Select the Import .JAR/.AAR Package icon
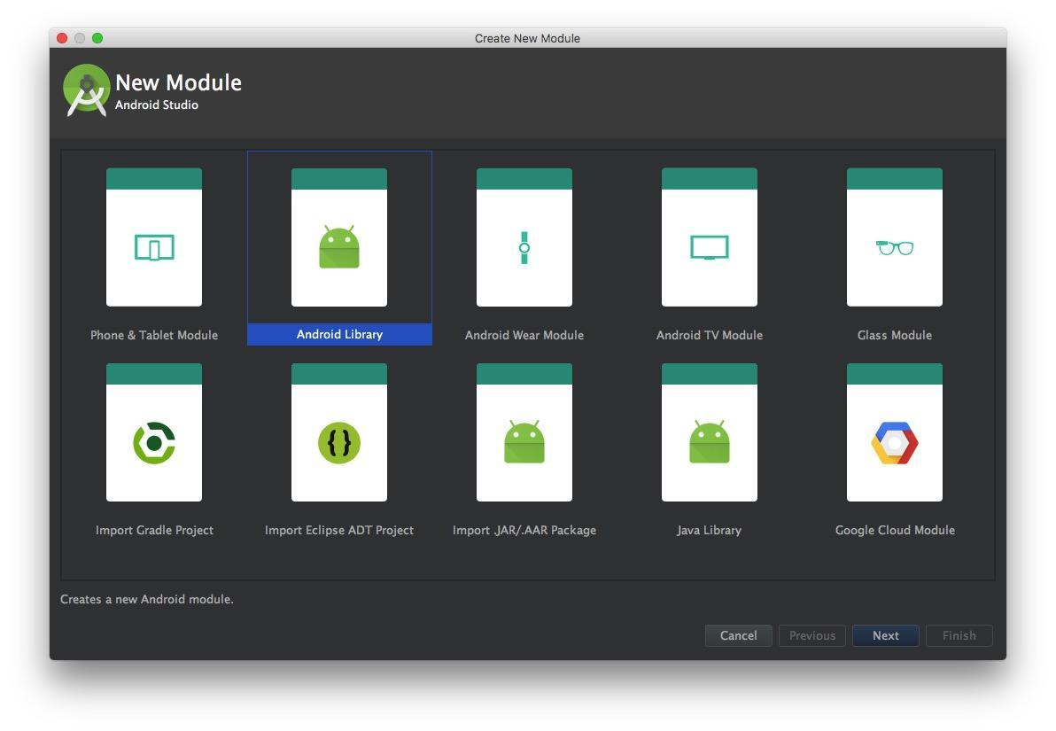This screenshot has width=1056, height=731. pyautogui.click(x=524, y=432)
